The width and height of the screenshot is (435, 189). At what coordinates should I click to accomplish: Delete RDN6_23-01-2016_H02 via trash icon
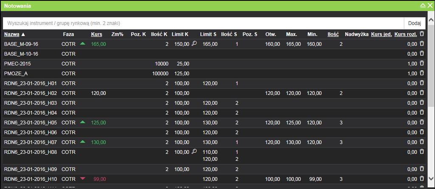[x=422, y=93]
